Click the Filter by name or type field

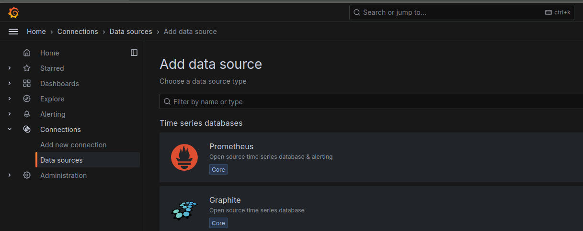[369, 102]
